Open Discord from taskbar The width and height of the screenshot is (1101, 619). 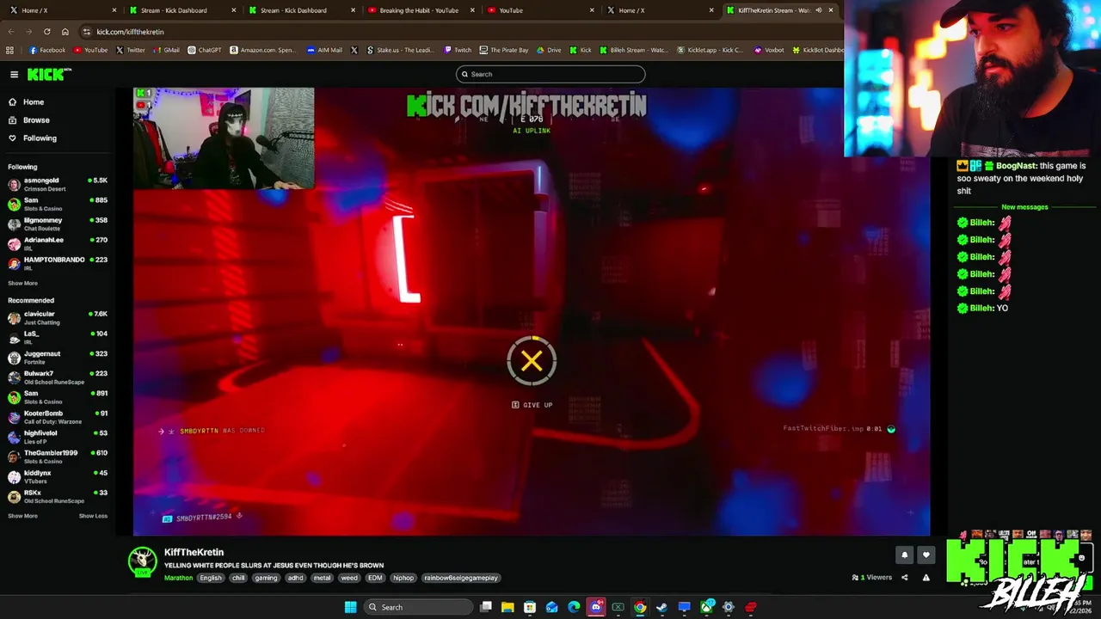tap(596, 607)
